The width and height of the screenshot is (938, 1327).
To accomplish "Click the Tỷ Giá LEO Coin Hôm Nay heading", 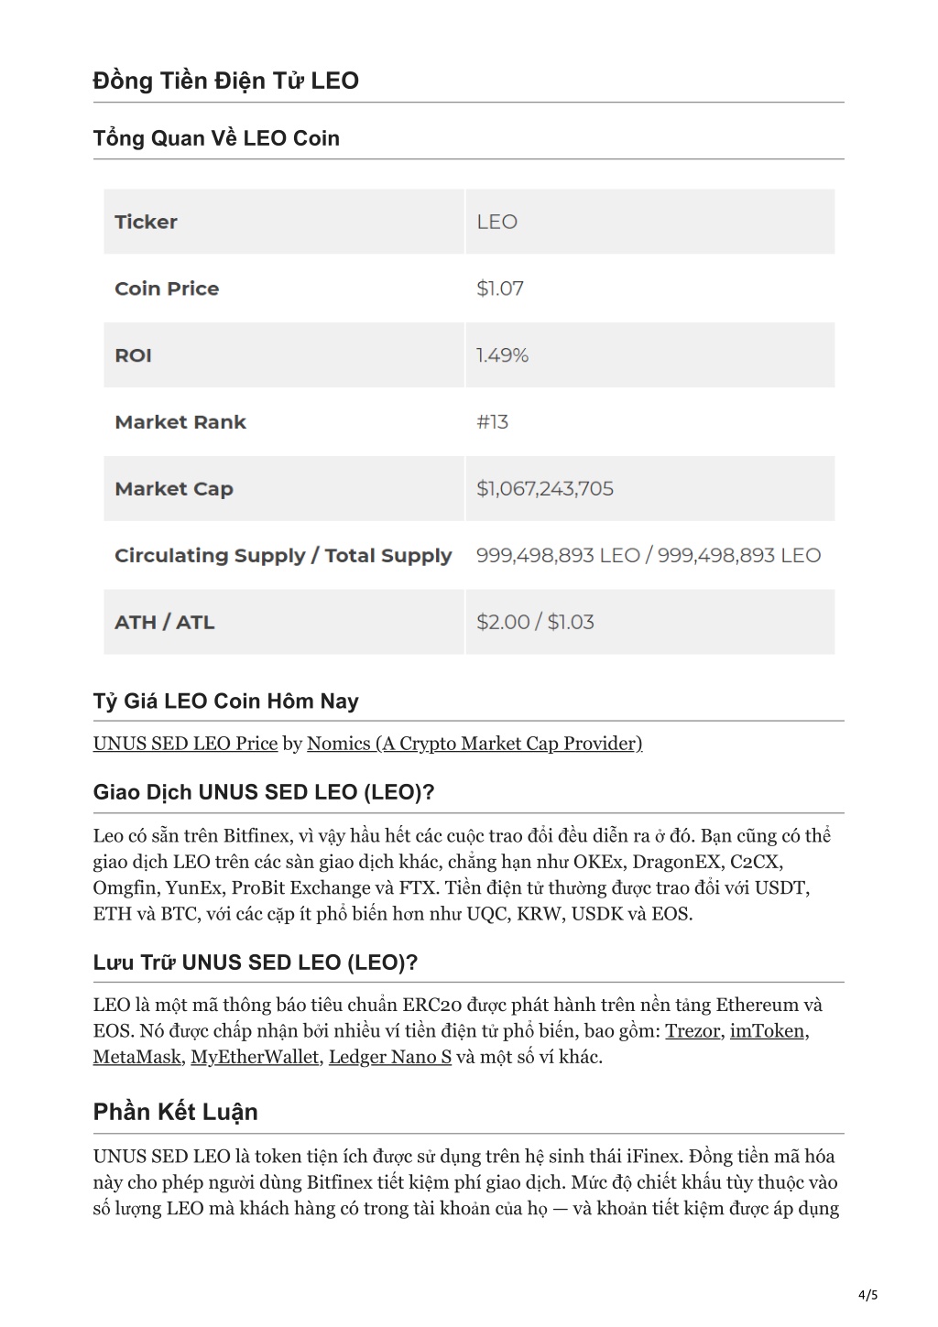I will point(226,702).
